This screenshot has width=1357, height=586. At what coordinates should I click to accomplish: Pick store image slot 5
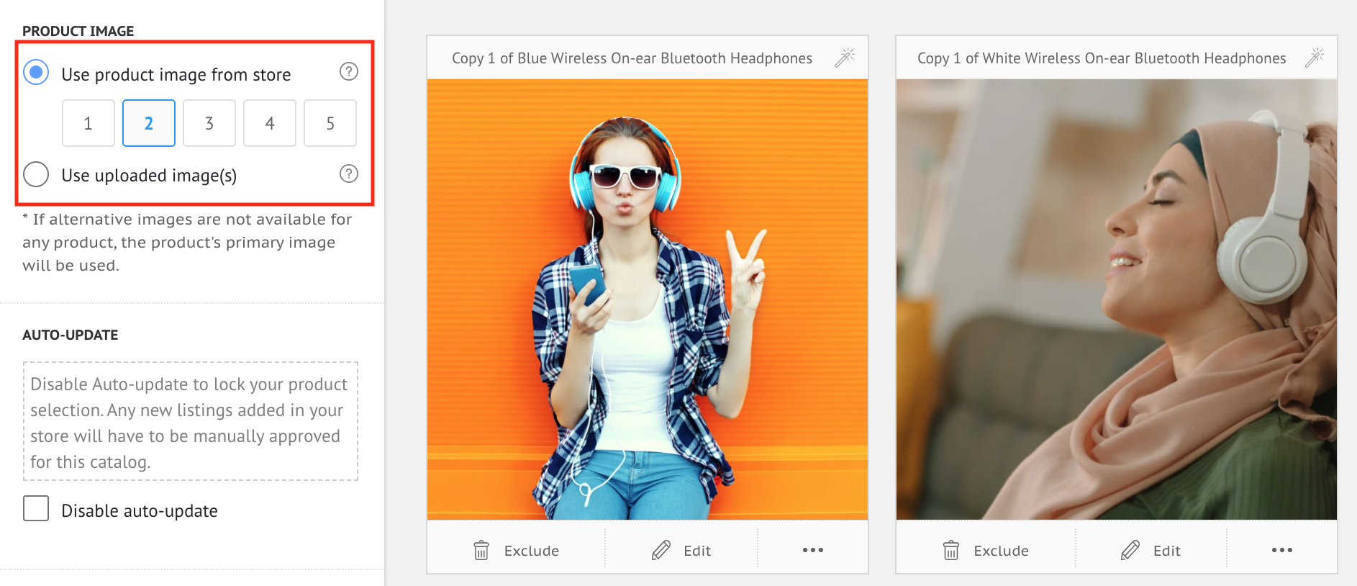click(330, 123)
